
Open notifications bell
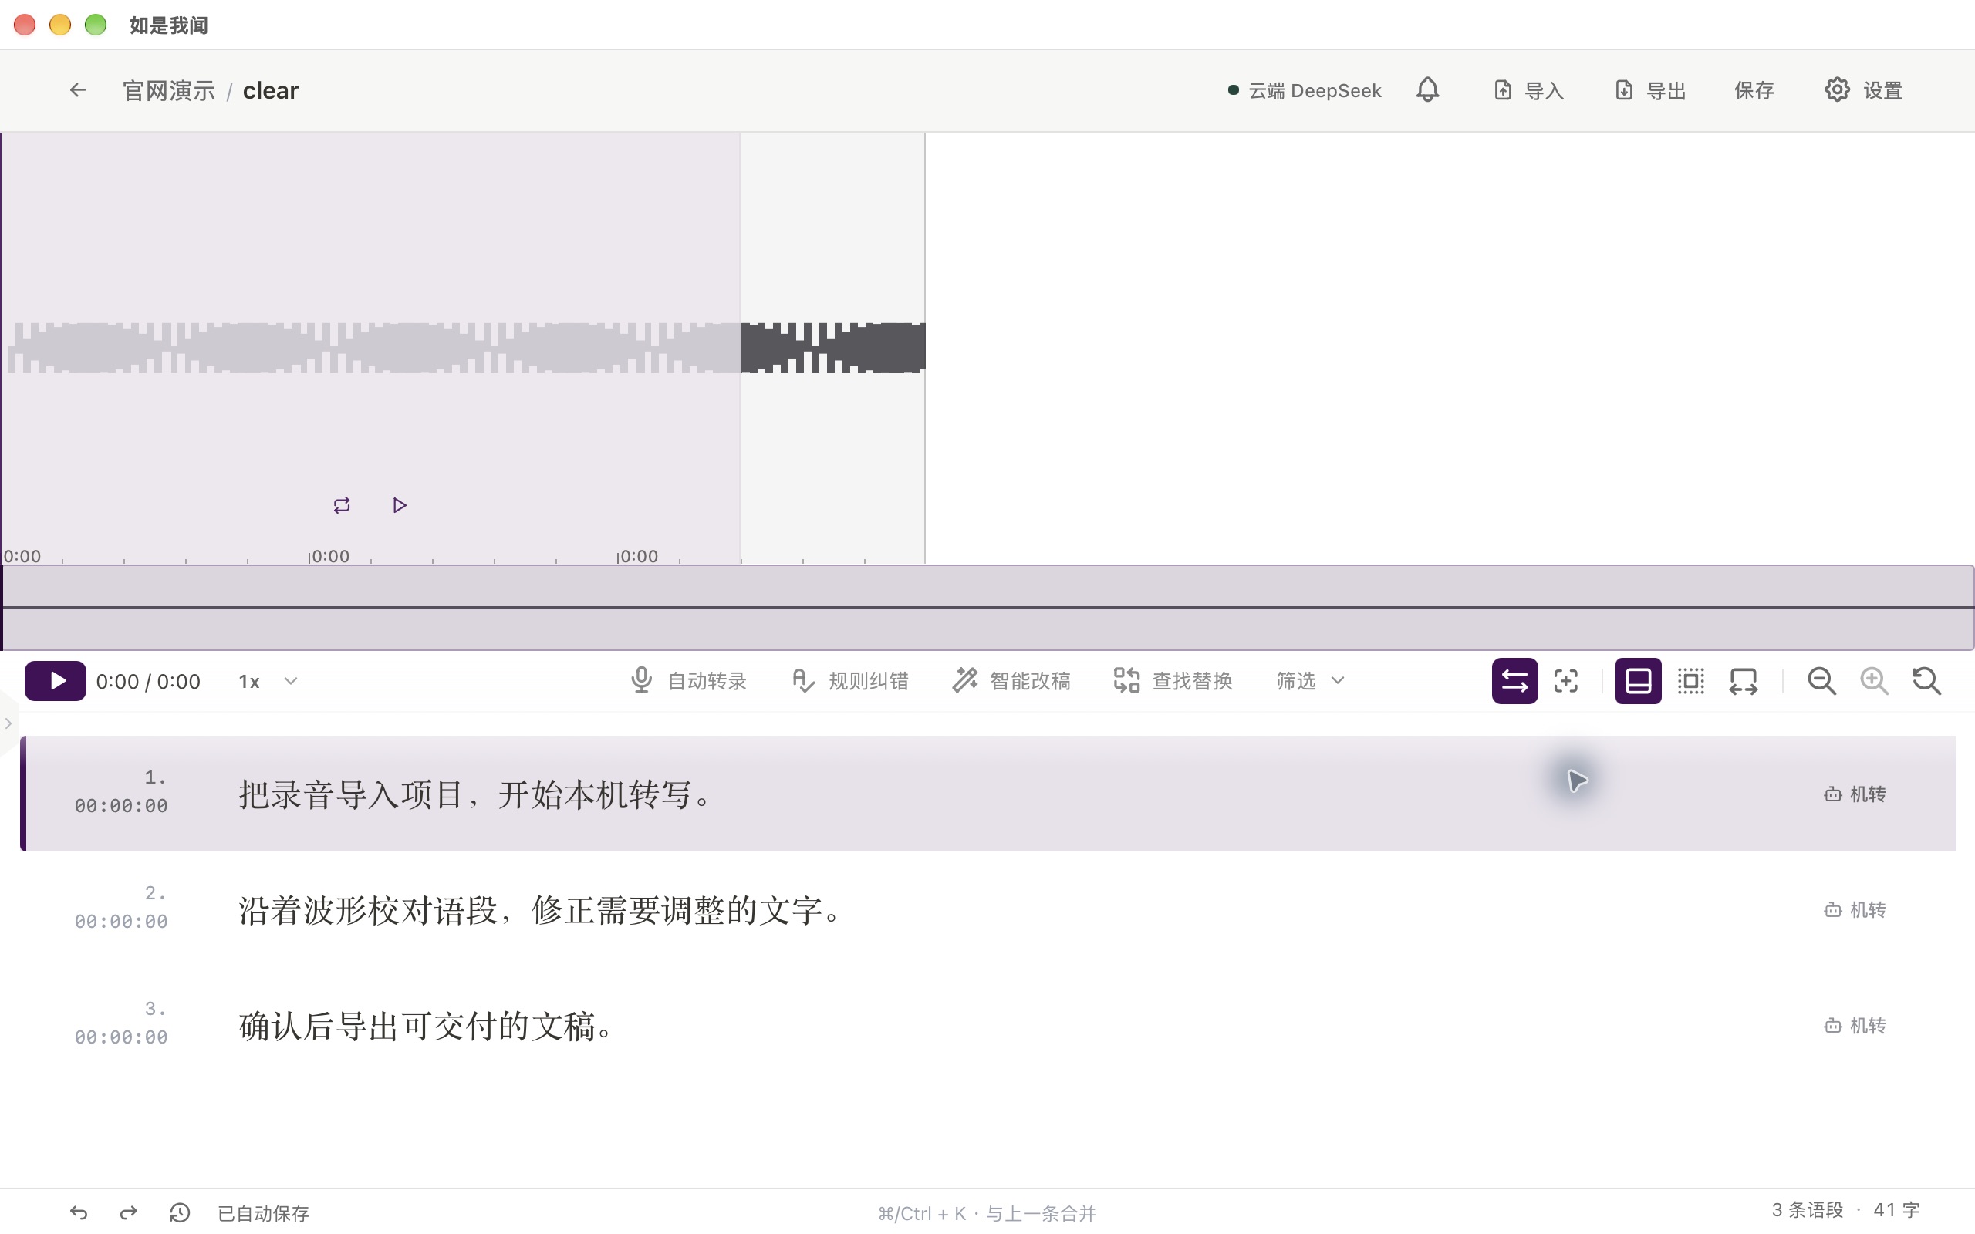coord(1427,89)
